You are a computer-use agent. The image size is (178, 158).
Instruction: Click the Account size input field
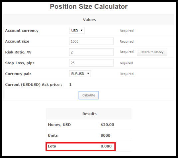coord(91,41)
